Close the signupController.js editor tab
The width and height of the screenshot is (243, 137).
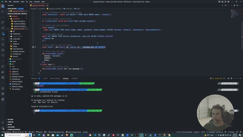[47, 5]
